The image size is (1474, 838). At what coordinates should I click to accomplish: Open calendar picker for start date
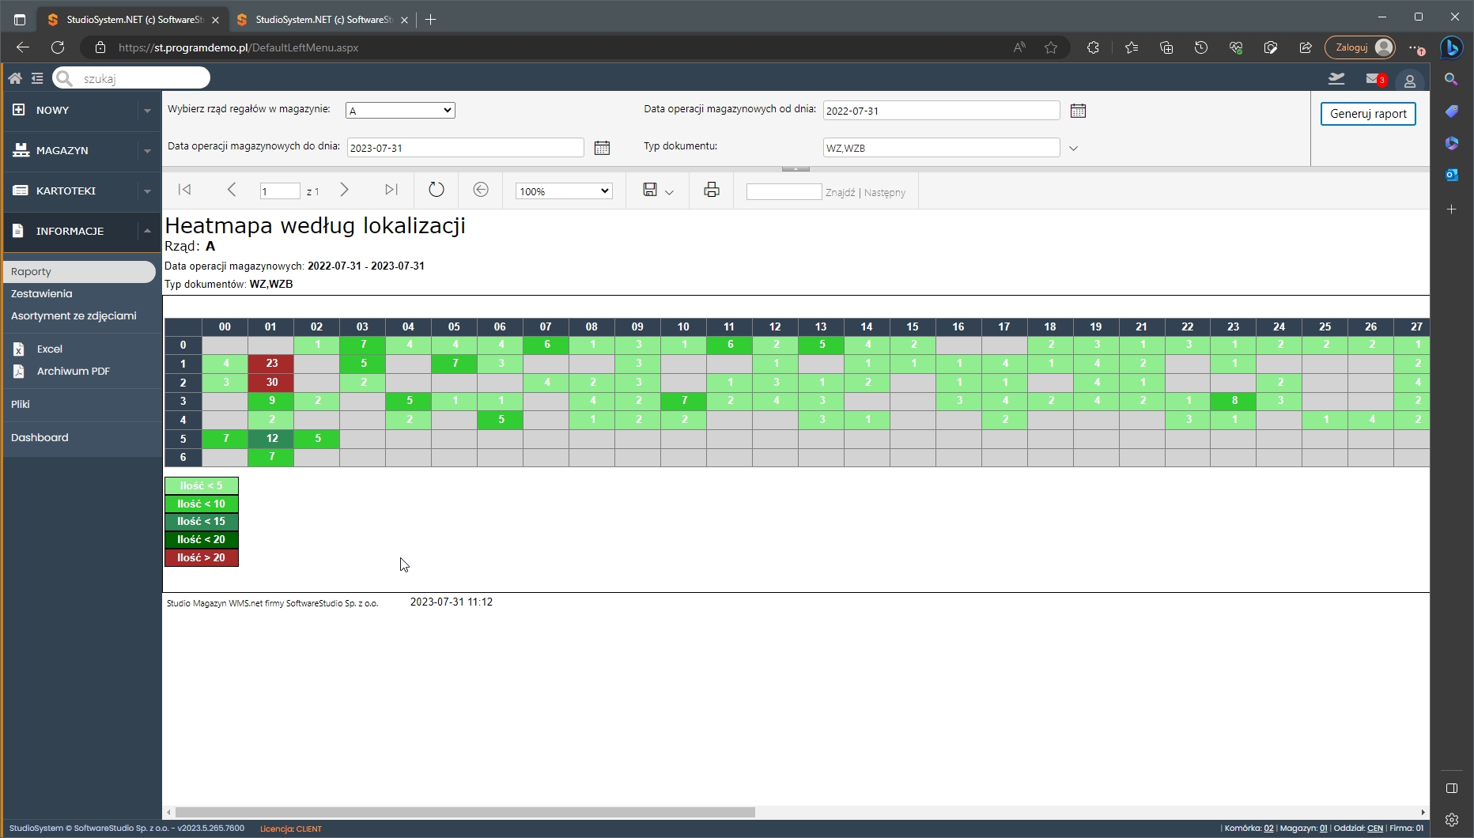pos(1078,111)
